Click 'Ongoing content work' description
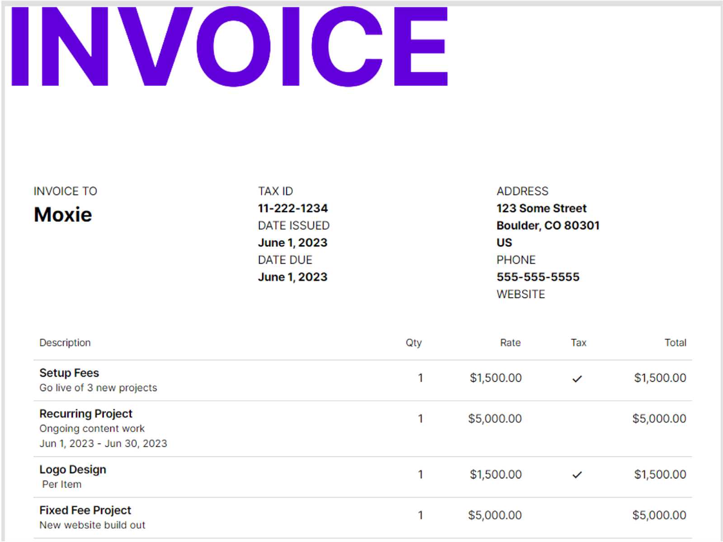Viewport: 723px width, 542px height. (92, 429)
